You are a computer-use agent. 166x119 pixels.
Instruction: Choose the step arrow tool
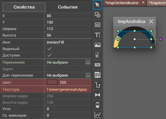[x=98, y=85]
